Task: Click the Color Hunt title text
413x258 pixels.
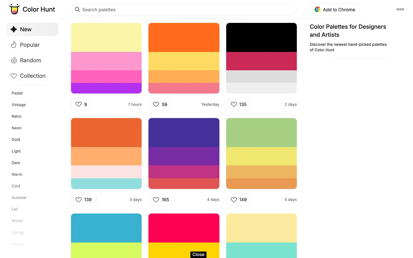Action: pyautogui.click(x=39, y=9)
